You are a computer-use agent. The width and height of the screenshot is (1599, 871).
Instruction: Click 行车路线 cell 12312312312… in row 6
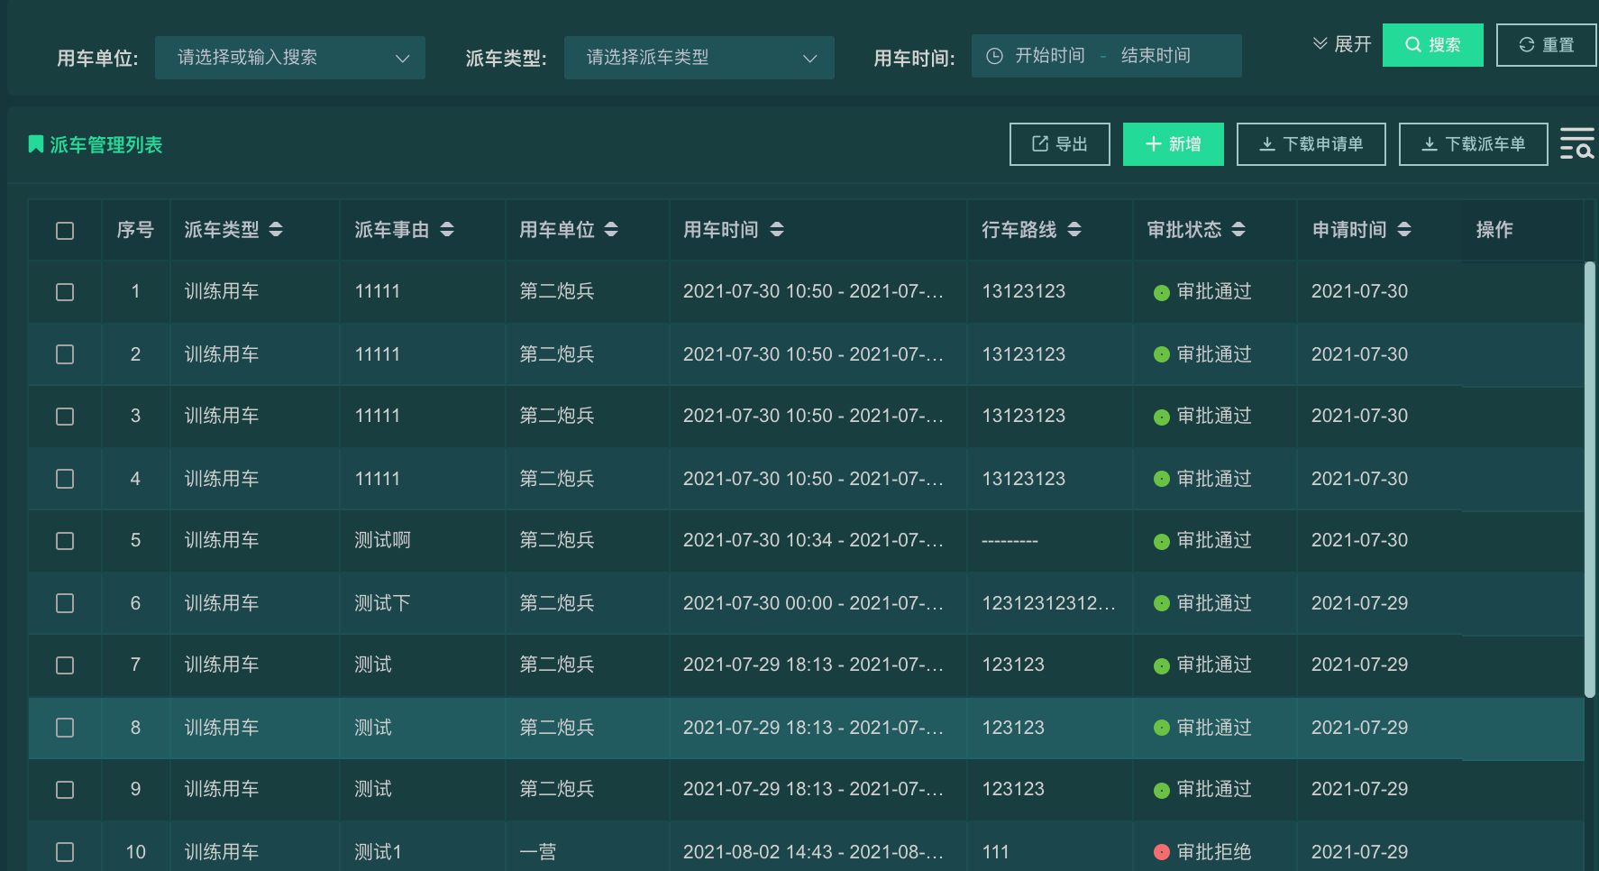point(1048,602)
